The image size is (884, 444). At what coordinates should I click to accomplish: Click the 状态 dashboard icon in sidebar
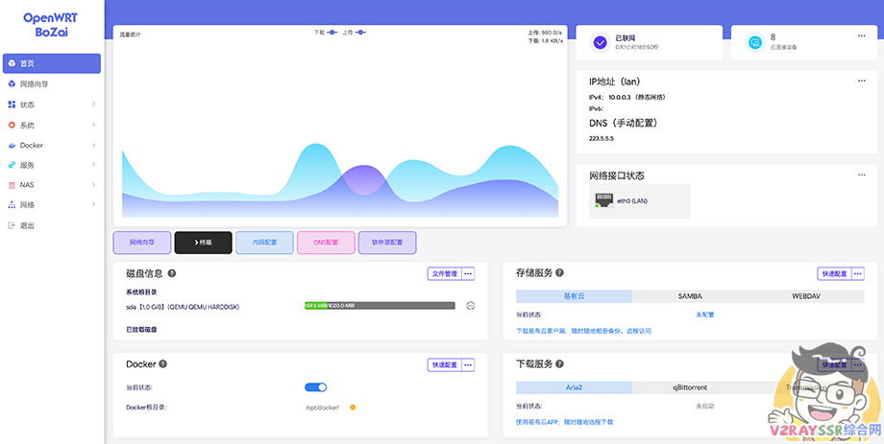12,105
